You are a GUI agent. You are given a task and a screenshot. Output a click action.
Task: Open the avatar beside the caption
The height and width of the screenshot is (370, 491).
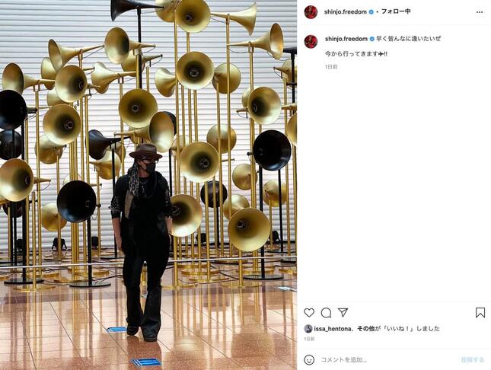(x=311, y=41)
